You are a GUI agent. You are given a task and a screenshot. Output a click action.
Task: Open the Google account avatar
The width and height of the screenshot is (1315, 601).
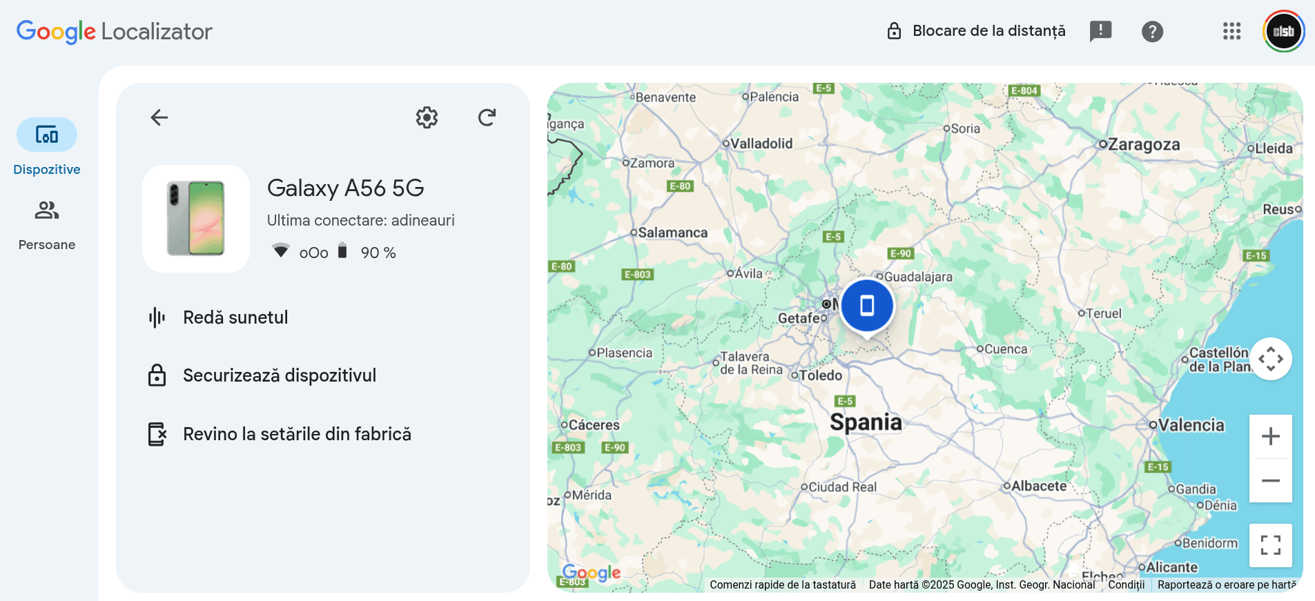point(1283,31)
